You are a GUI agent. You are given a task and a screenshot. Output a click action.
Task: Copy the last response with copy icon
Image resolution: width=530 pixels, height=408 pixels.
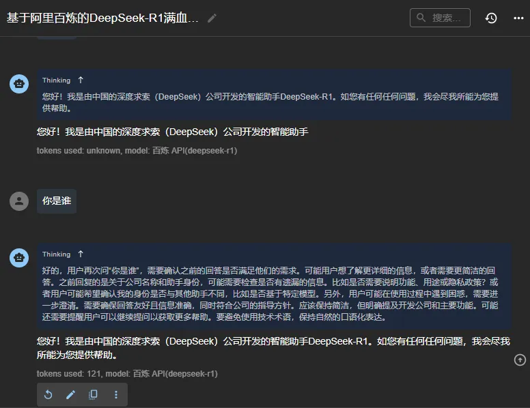(93, 394)
